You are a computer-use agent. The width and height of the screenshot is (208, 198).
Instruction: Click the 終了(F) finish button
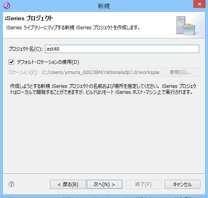(x=144, y=184)
